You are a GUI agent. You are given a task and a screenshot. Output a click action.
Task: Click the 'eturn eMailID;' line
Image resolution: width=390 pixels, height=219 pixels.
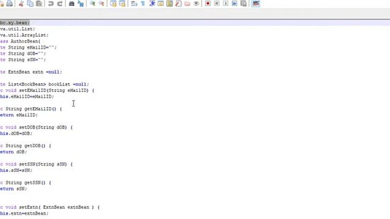19,115
